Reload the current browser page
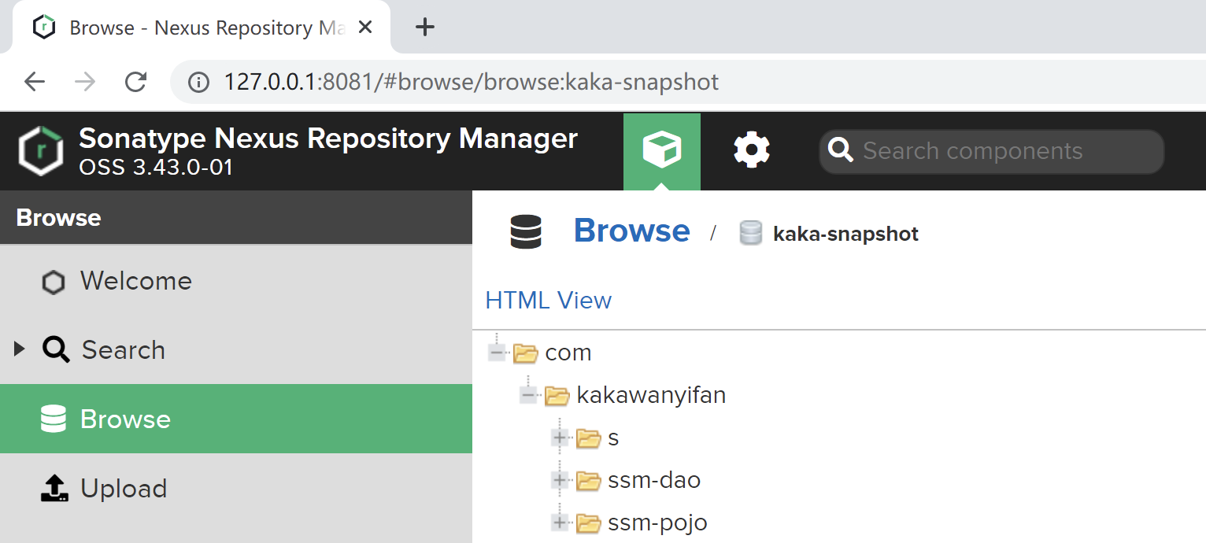The image size is (1206, 543). click(136, 82)
